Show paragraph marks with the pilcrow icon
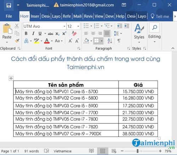 coord(119,41)
